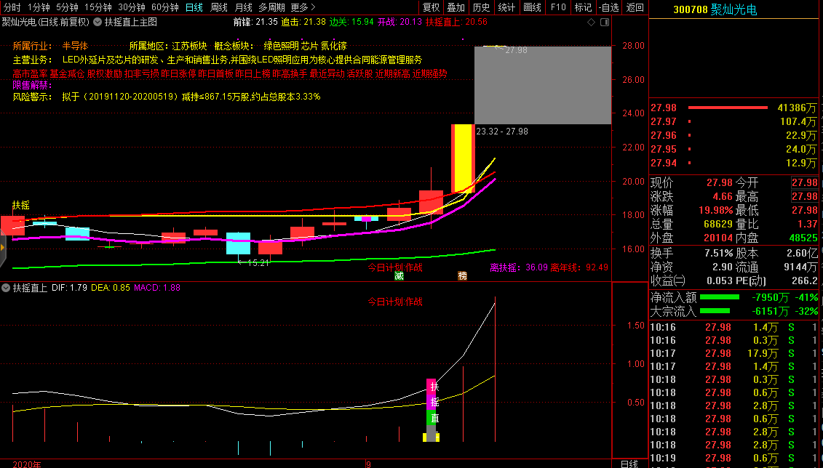The height and width of the screenshot is (468, 823).
Task: Open the 多周期 multi-period view
Action: click(271, 7)
